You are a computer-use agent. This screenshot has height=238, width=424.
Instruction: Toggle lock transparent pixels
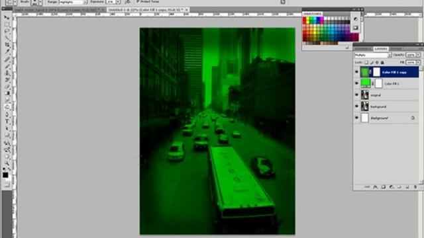(366, 62)
